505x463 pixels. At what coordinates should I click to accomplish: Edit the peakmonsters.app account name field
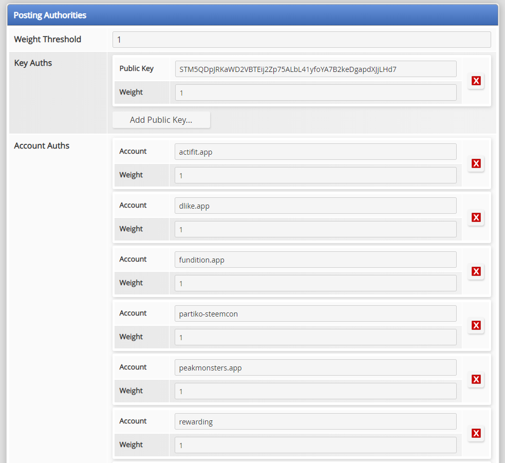(315, 367)
